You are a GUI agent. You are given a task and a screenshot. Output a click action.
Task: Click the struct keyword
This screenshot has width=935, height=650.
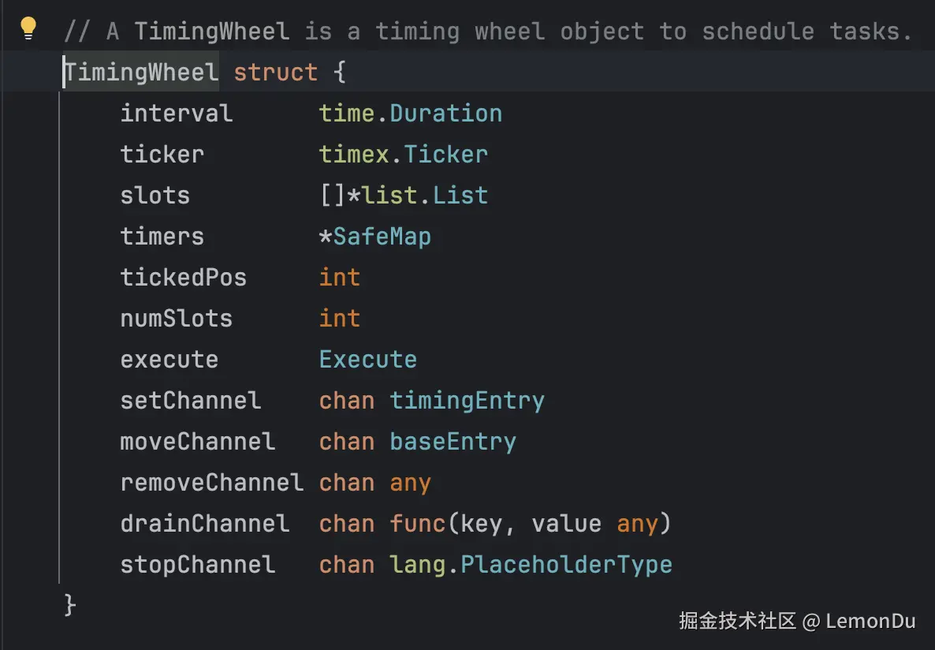(x=275, y=73)
